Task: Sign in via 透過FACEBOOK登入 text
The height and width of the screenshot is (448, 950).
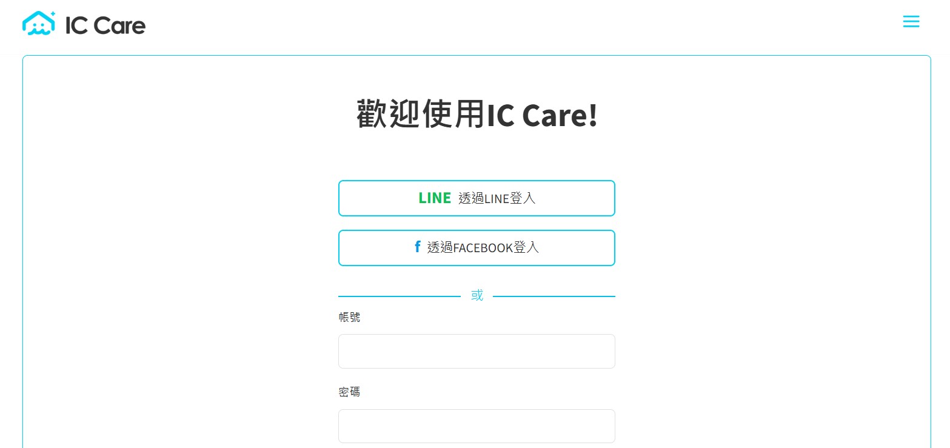Action: pos(483,247)
